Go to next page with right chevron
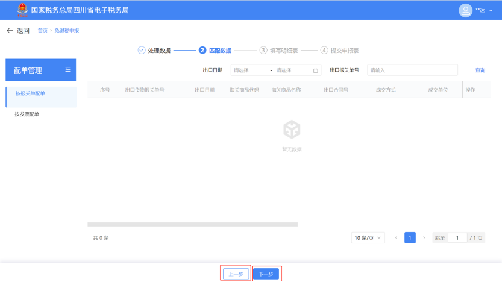 424,238
